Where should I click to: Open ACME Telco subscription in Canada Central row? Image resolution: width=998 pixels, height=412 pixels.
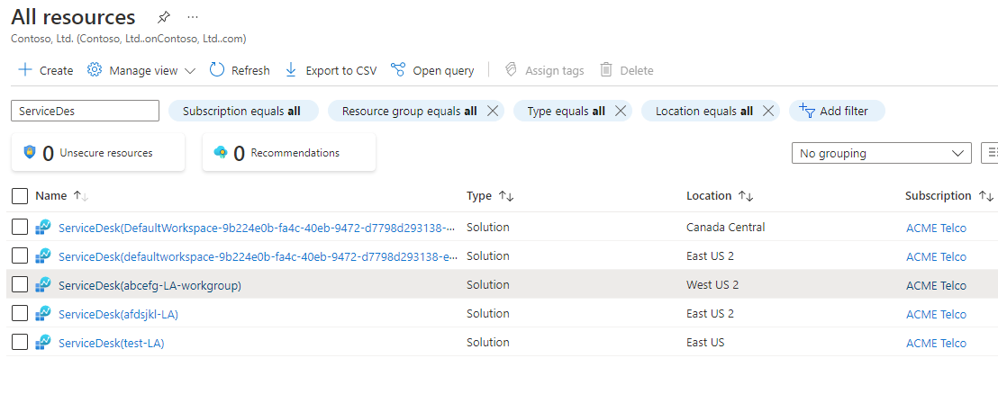click(936, 228)
